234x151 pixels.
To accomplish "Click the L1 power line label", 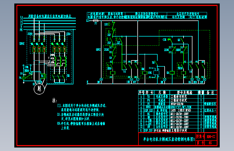I will point(22,17).
